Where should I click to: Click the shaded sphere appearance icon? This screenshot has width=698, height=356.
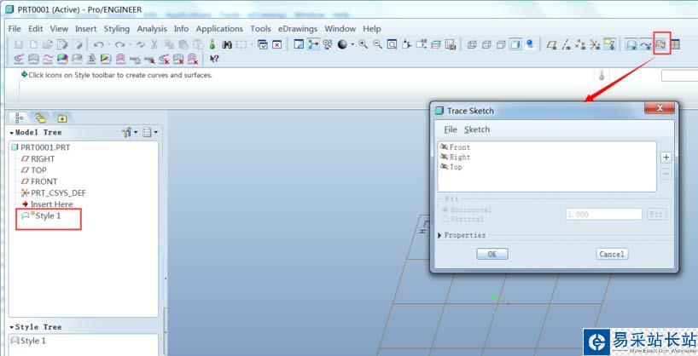pyautogui.click(x=343, y=44)
